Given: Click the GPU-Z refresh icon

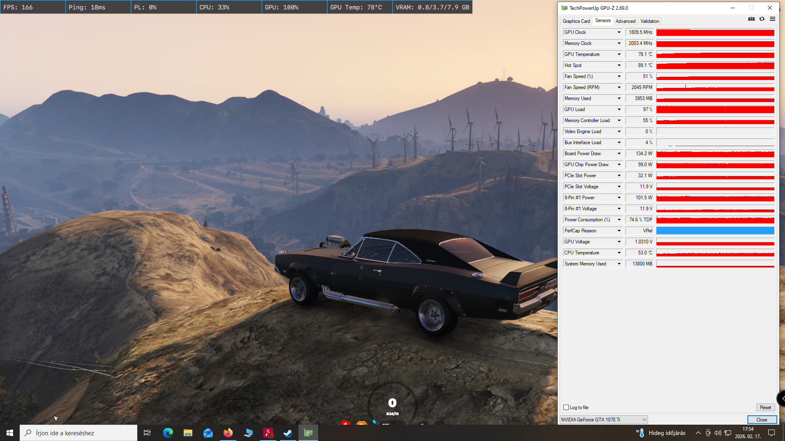Looking at the screenshot, I should (762, 19).
